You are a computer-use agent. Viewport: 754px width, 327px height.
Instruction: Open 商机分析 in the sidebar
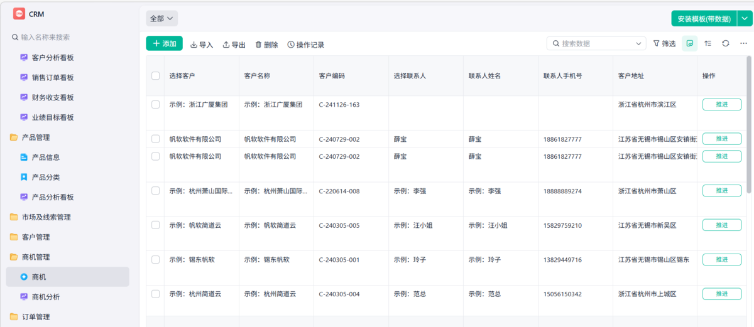(46, 297)
